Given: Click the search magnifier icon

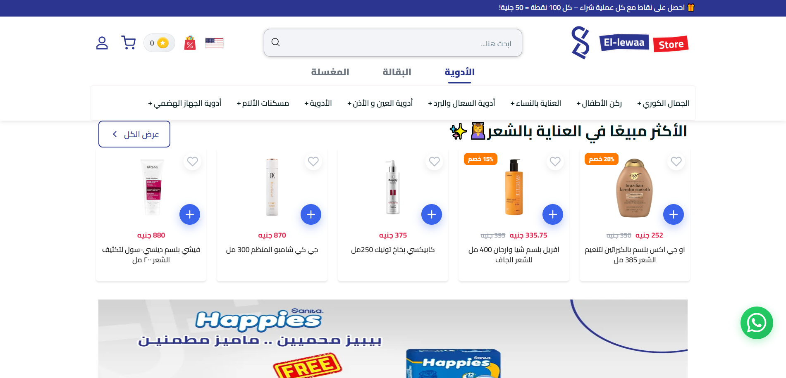Looking at the screenshot, I should pos(276,42).
